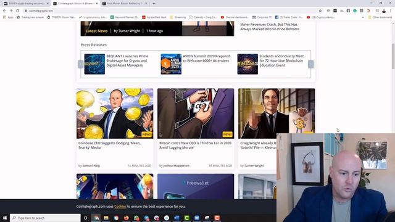Open the Windows Start menu
395x222 pixels.
[5, 218]
